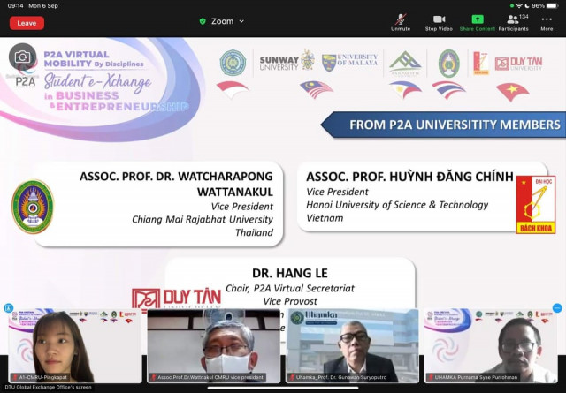Tap blue pin icon above Pingkapat thumbnail
The image size is (566, 393).
point(8,308)
